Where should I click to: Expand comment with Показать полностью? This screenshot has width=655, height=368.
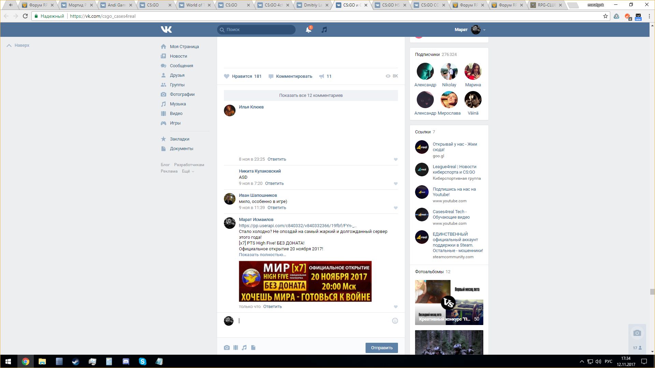pyautogui.click(x=262, y=255)
